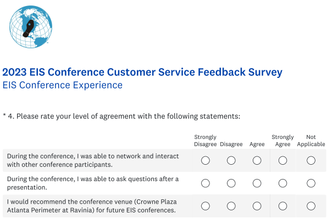
Task: Select Agree for asking questions statement
Action: [257, 183]
